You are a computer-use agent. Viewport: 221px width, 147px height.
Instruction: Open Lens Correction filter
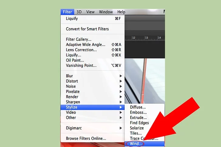pos(81,50)
